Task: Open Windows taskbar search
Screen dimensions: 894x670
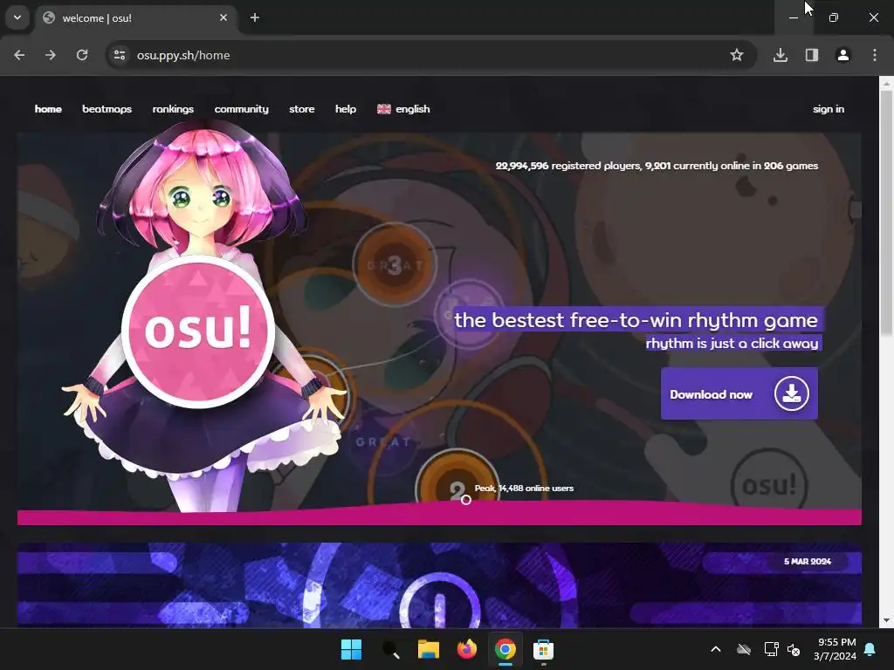Action: [390, 649]
